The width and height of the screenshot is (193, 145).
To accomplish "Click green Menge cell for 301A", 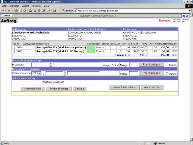I will (91, 48).
